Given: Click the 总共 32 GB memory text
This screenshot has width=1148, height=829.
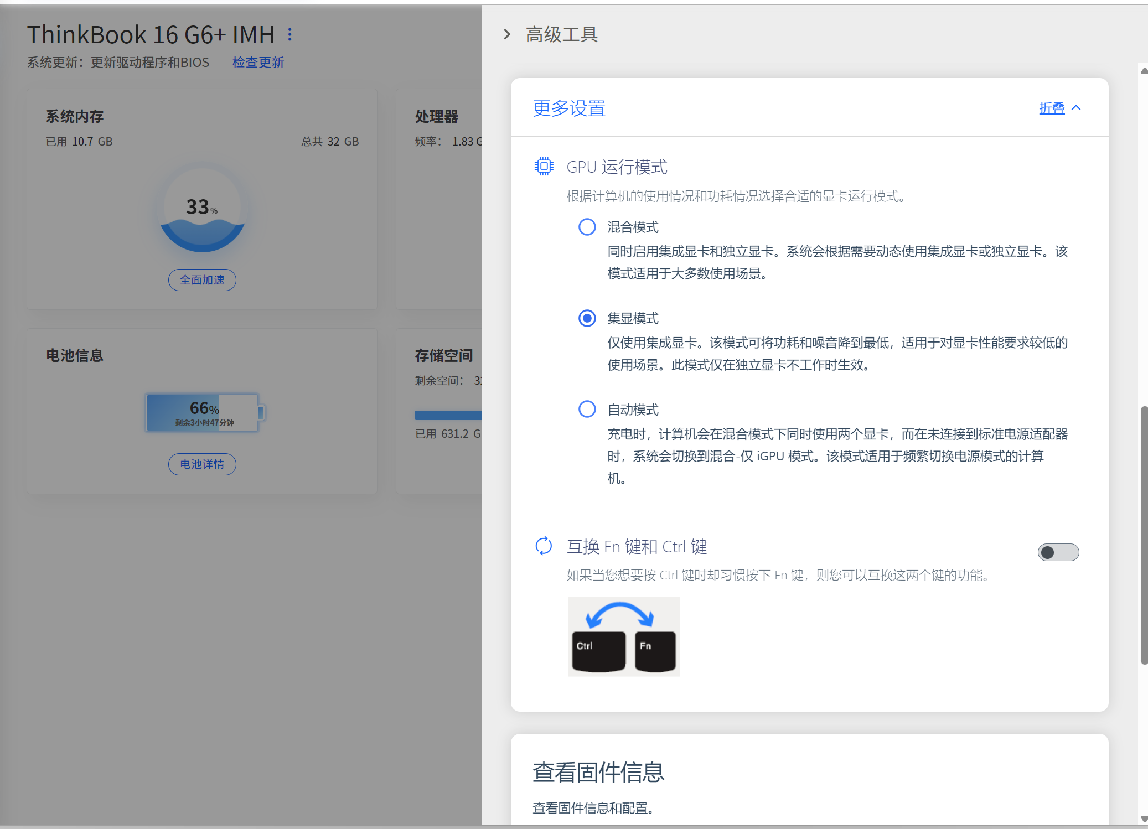Looking at the screenshot, I should click(330, 142).
